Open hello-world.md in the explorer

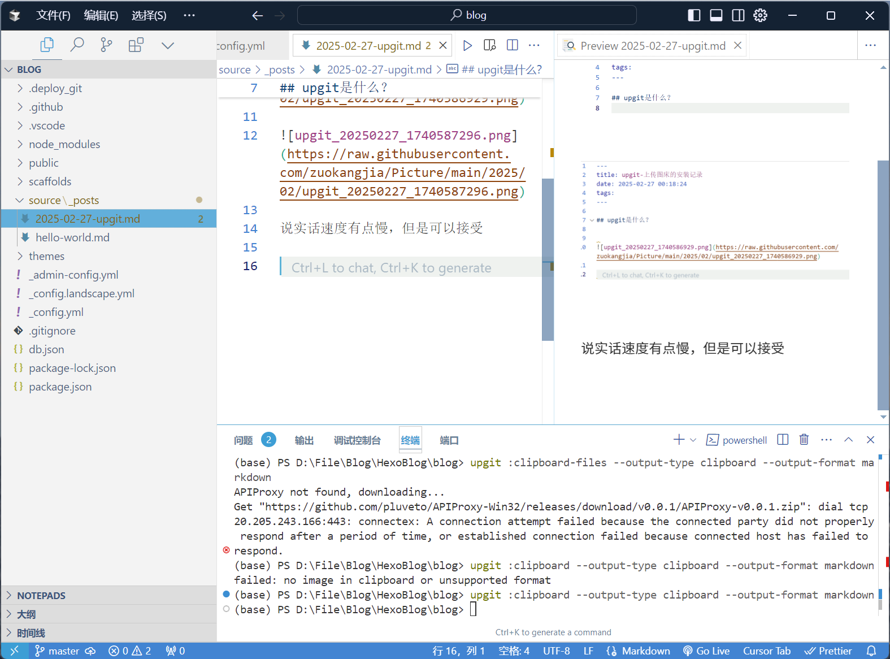[x=108, y=237]
